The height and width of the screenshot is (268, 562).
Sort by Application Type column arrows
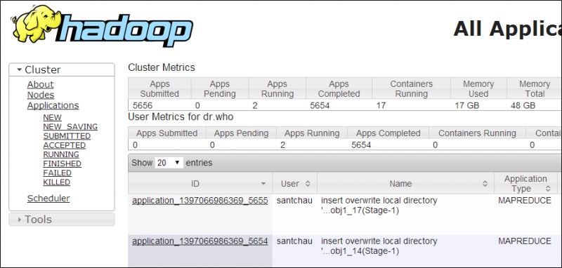click(x=548, y=189)
